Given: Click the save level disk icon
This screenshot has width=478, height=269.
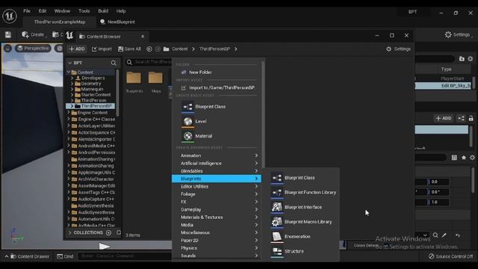Looking at the screenshot, I should [8, 35].
